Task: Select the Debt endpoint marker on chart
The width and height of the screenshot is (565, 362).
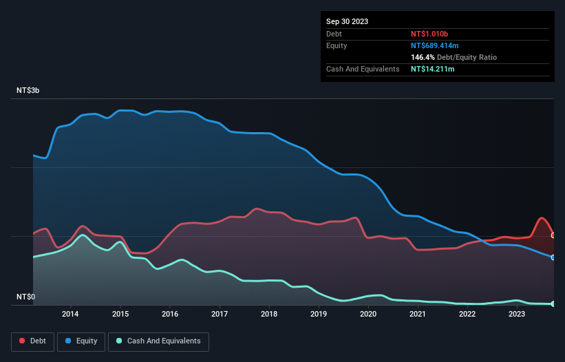Action: pyautogui.click(x=553, y=235)
